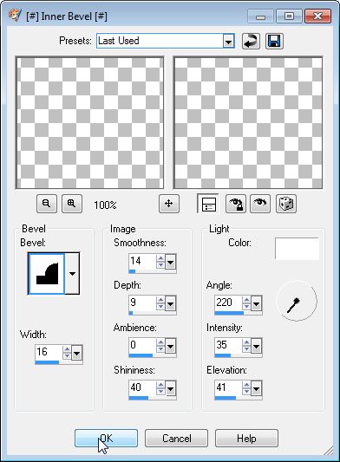Toggle the show/hide previews button

[x=208, y=204]
